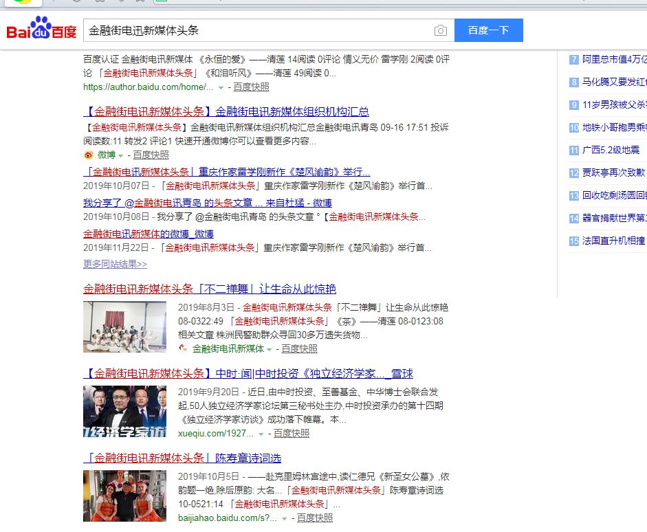Click hot-search rank 12 badge
The image size is (647, 532).
[x=574, y=173]
